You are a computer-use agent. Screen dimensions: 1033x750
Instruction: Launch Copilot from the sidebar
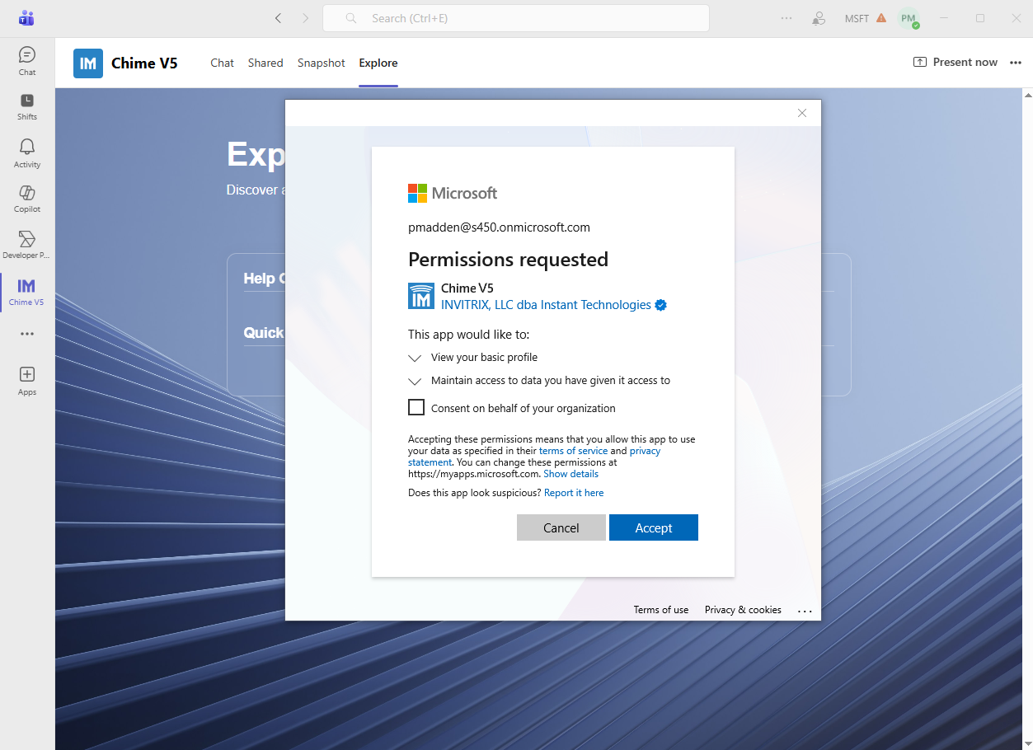click(27, 199)
